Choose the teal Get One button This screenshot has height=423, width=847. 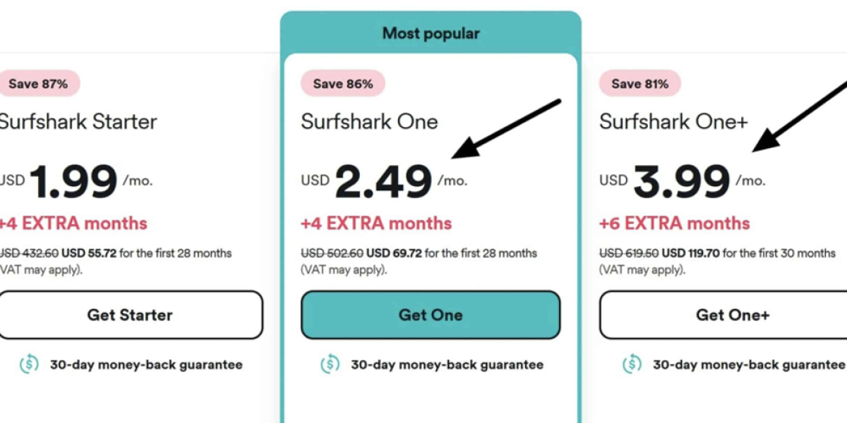click(x=431, y=315)
